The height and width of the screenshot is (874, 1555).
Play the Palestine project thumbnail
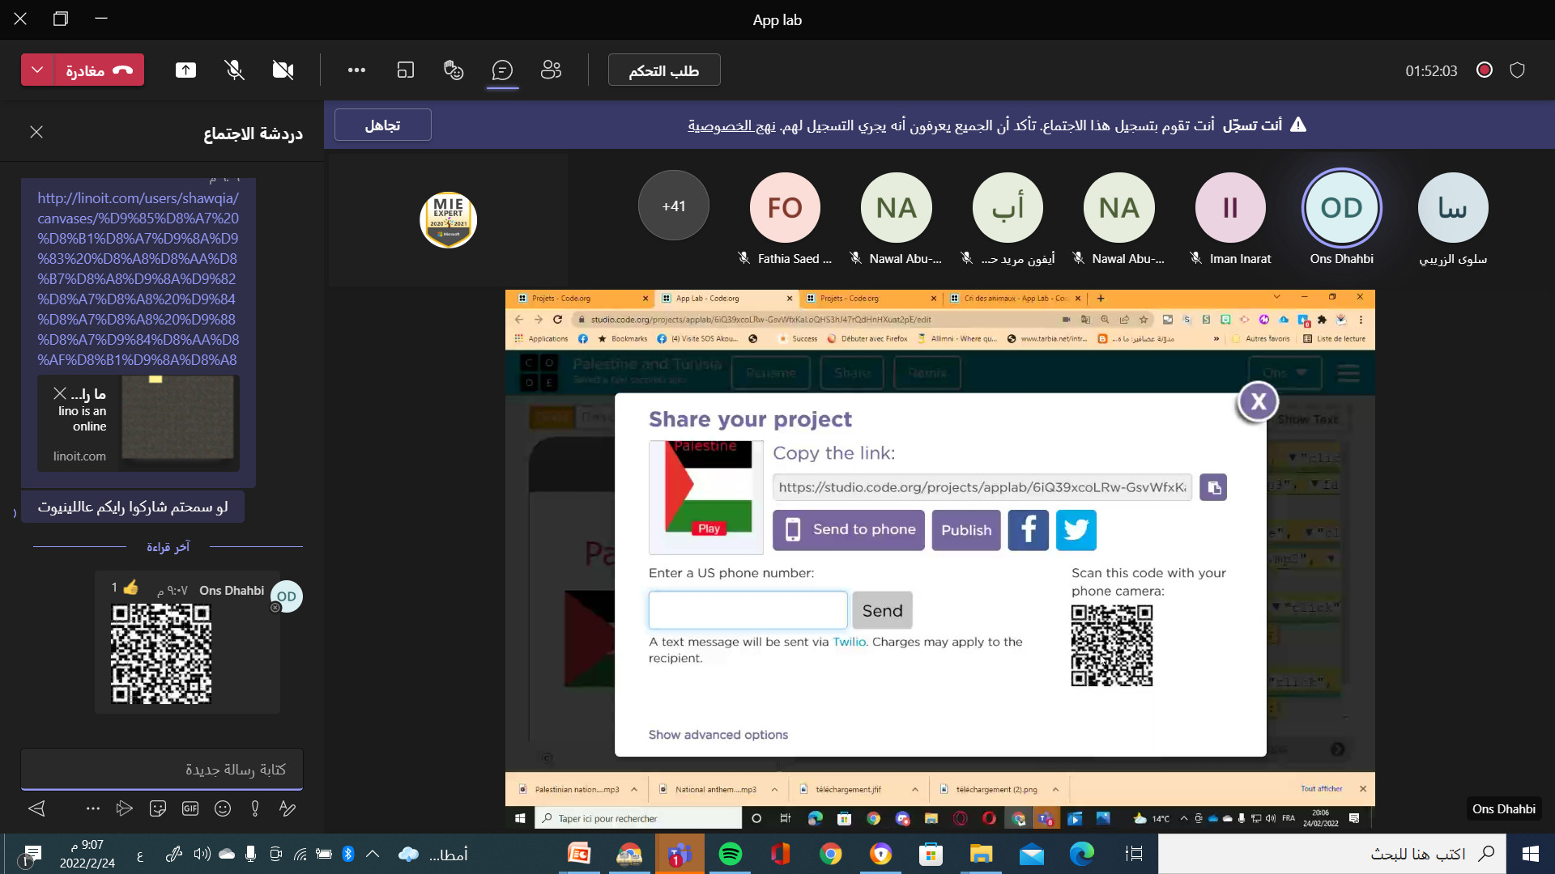point(709,528)
